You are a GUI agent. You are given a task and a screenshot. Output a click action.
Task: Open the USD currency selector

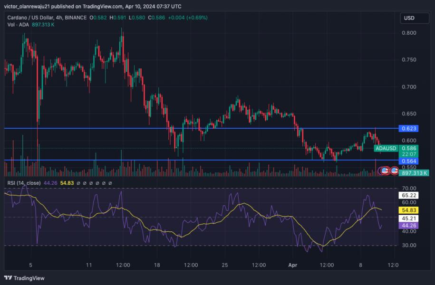[x=415, y=18]
